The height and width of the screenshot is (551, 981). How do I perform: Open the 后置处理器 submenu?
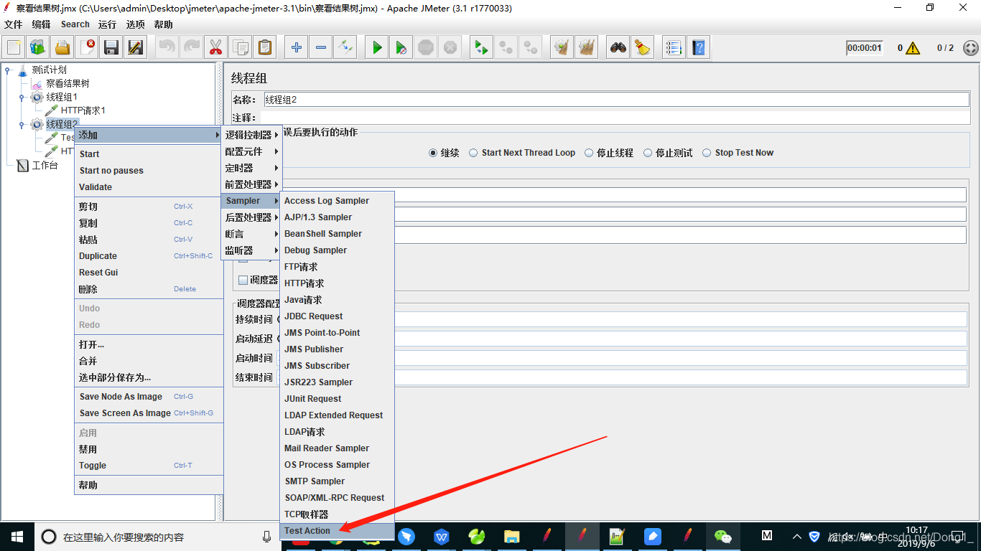coord(251,217)
